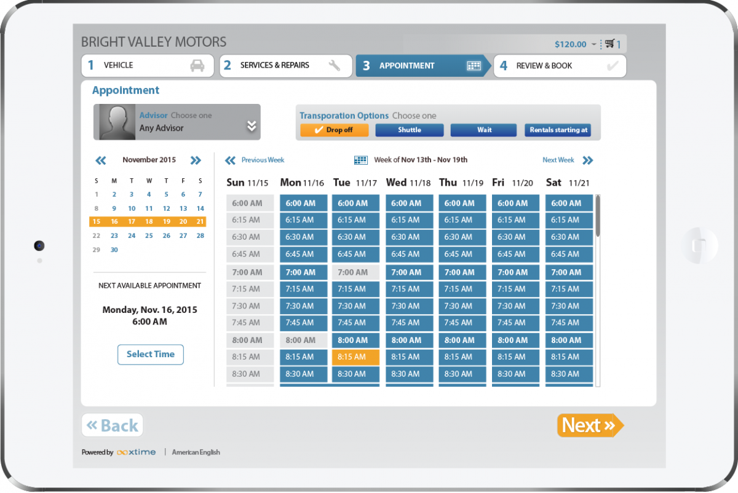Advance to next month in mini calendar

[196, 160]
